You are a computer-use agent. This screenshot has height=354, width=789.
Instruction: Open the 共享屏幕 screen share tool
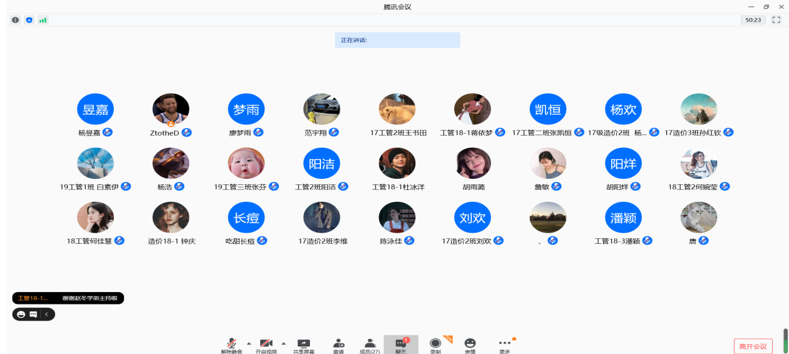[303, 345]
